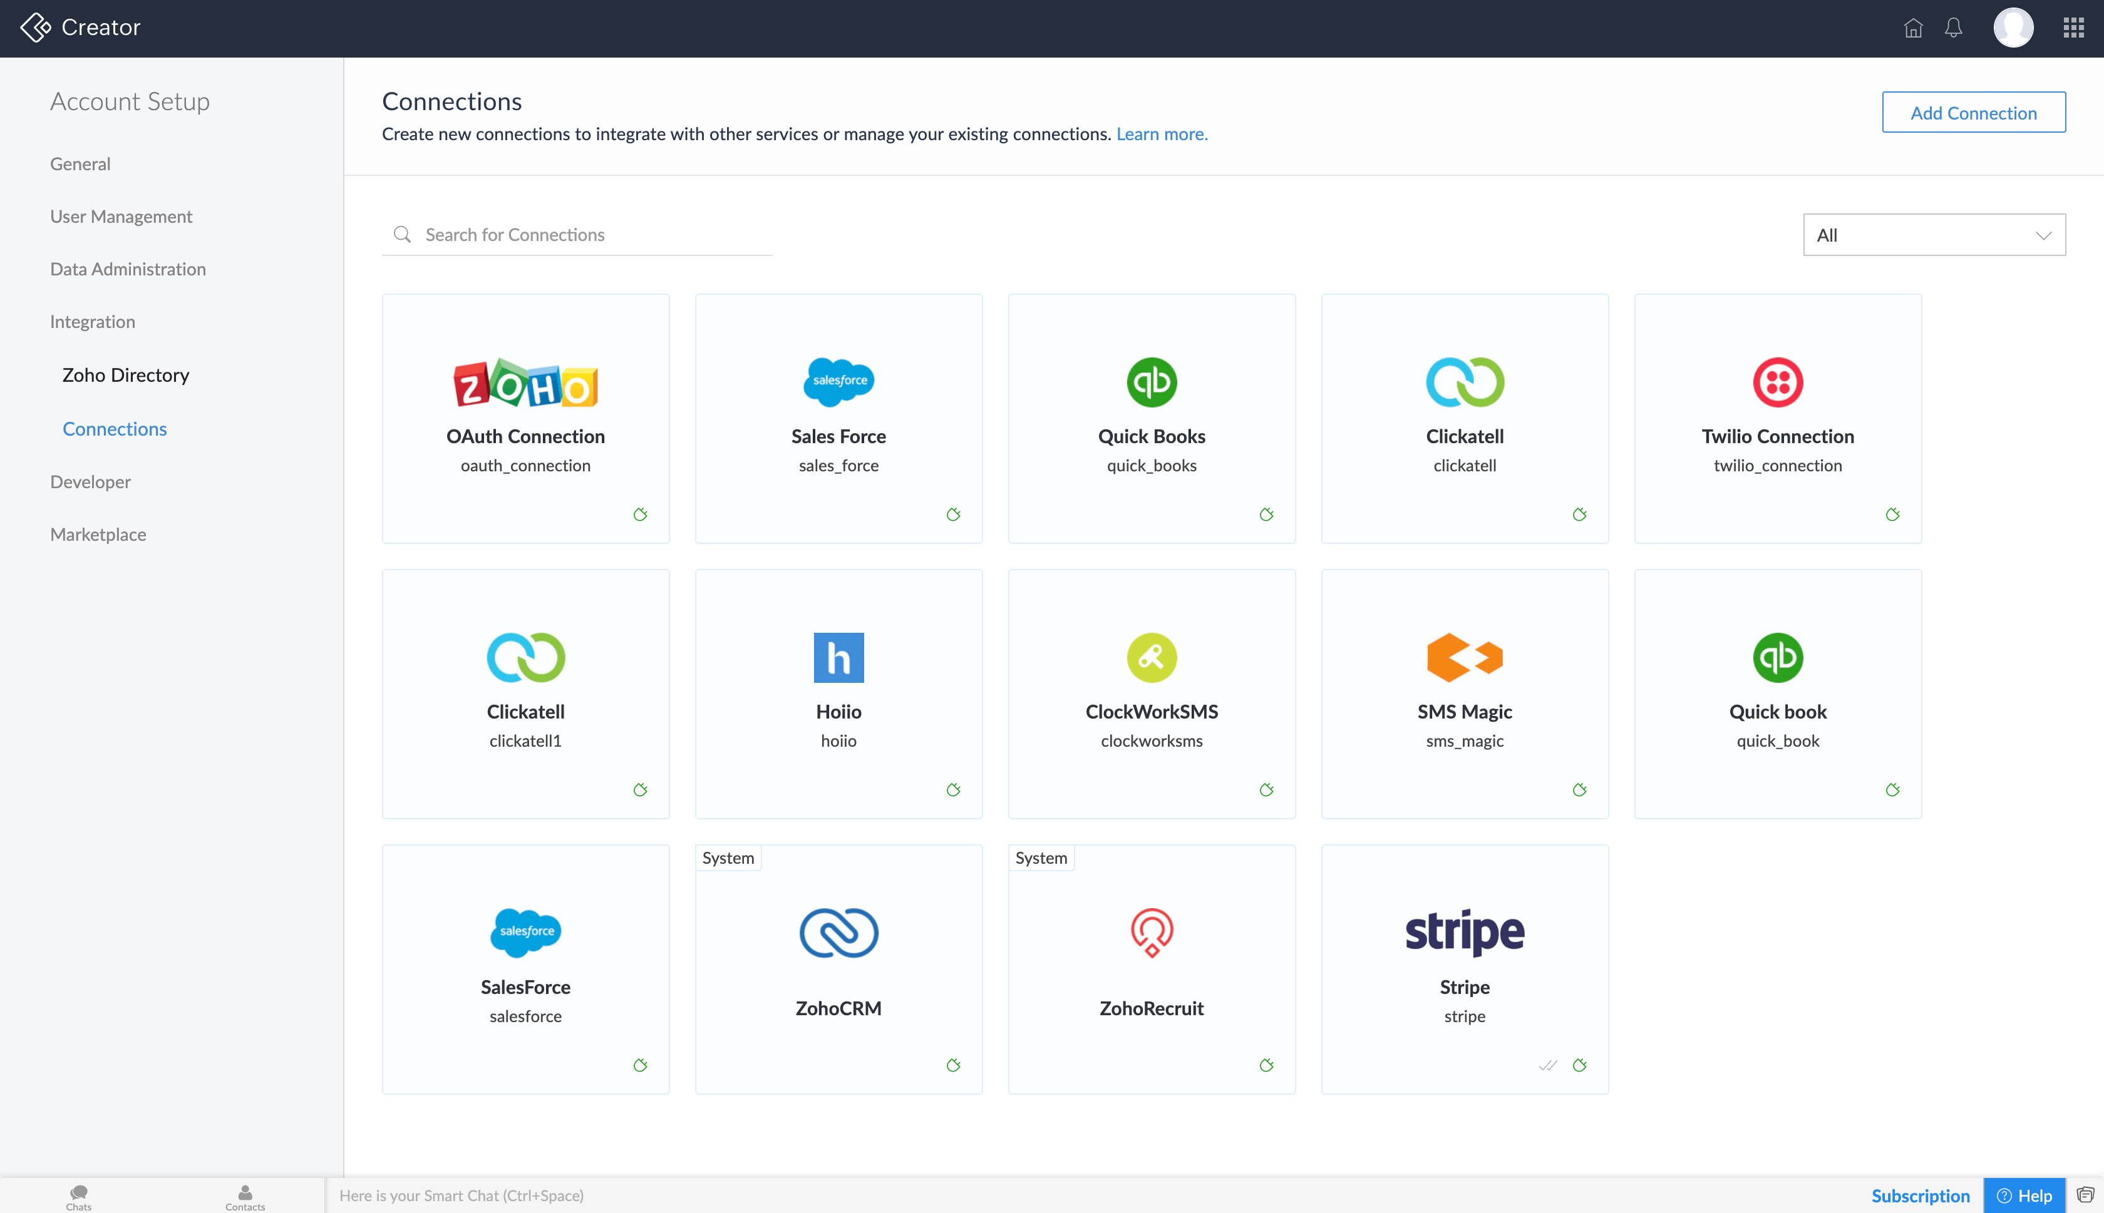Click the chat window icon at bottom right
2104x1213 pixels.
point(2085,1195)
